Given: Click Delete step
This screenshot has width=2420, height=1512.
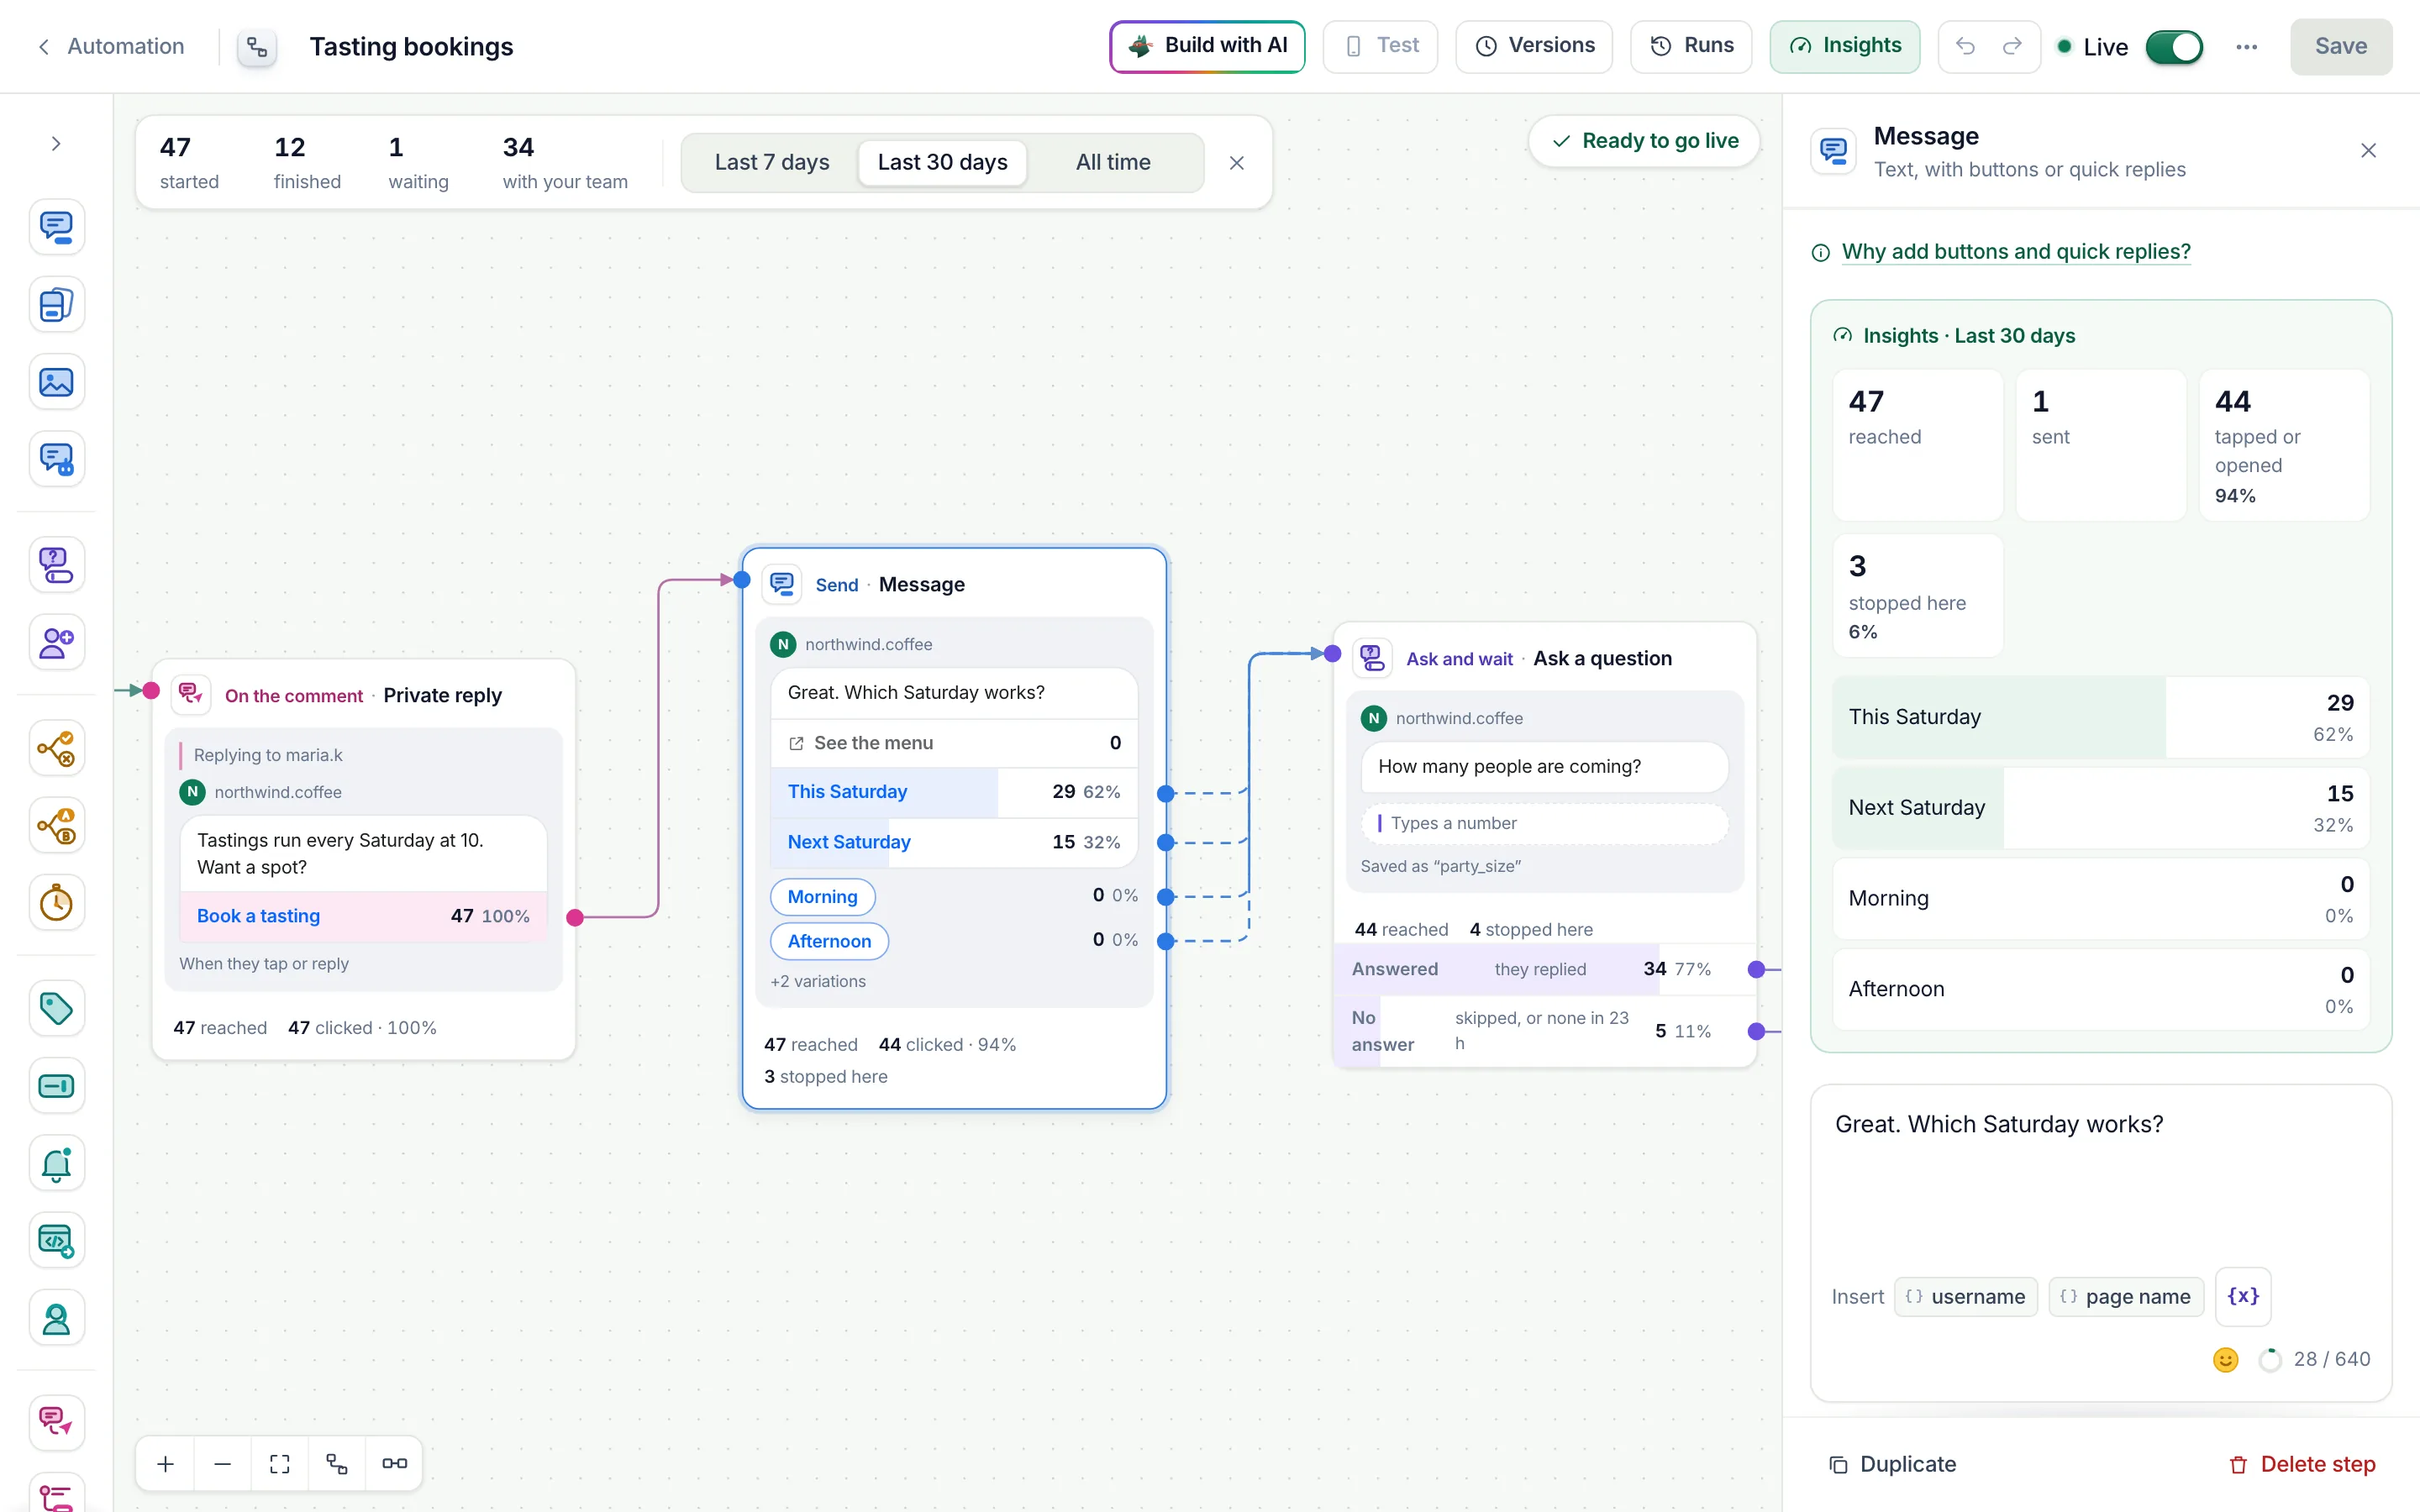Looking at the screenshot, I should coord(2302,1464).
